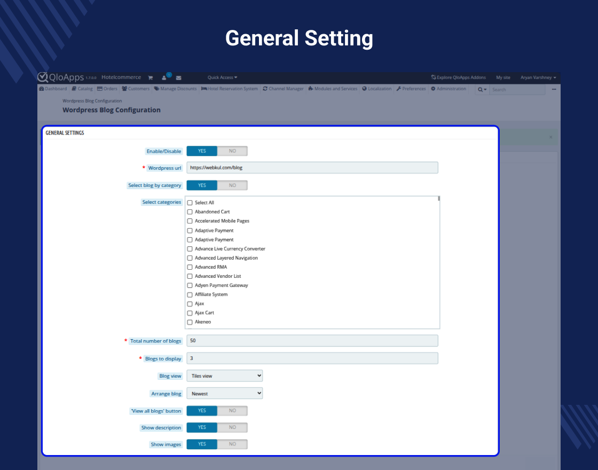Open Manage Discounts menu
This screenshot has height=470, width=598.
pos(176,89)
